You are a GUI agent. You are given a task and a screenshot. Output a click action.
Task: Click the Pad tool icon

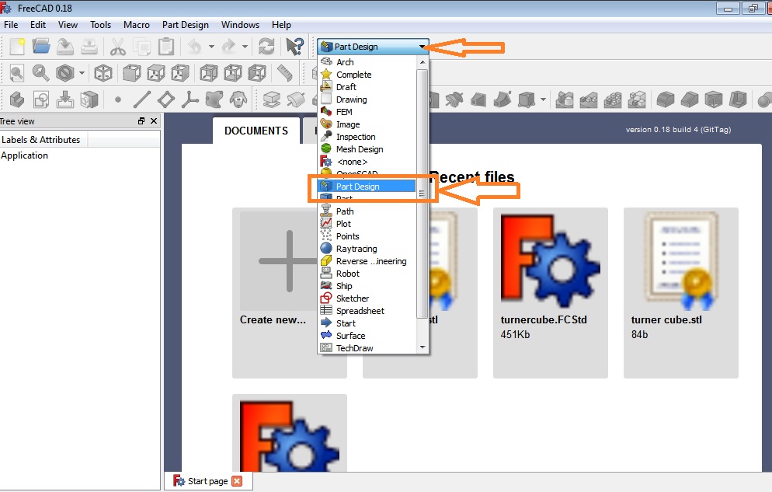(x=271, y=99)
